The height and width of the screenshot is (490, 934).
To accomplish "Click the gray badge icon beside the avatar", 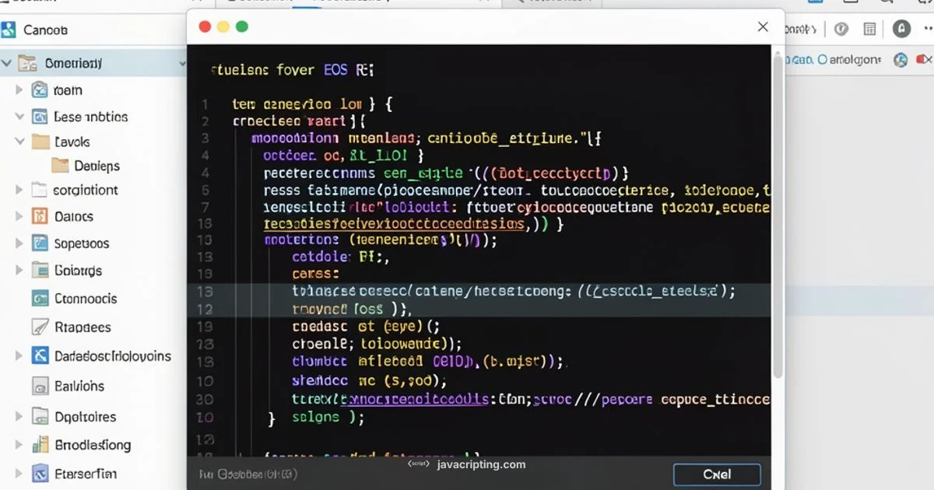I will tap(841, 28).
